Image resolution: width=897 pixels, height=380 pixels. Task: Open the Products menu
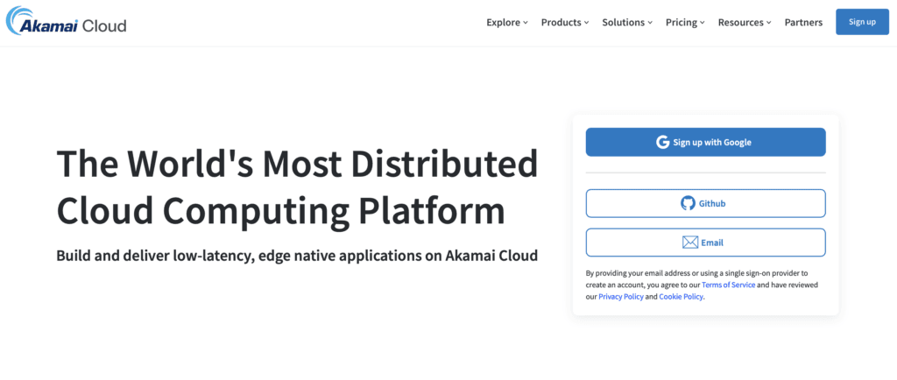[565, 22]
